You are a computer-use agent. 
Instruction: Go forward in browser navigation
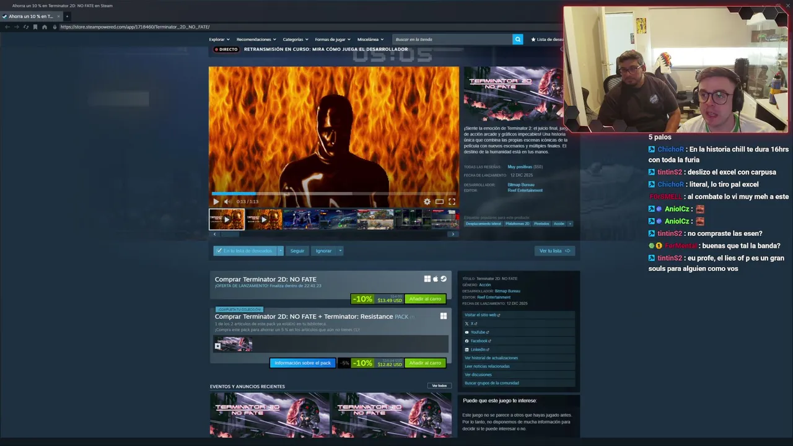(16, 27)
